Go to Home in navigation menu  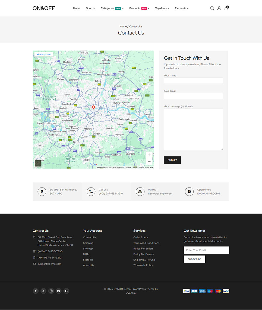pyautogui.click(x=77, y=8)
